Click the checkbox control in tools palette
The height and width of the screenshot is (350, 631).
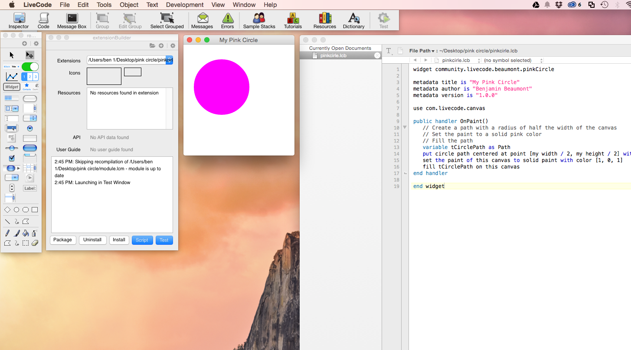pyautogui.click(x=12, y=158)
